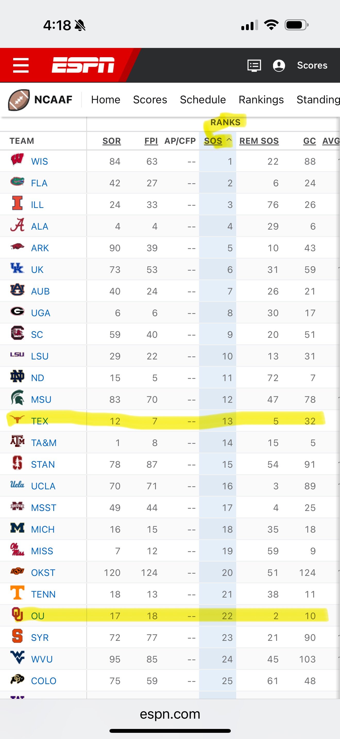The image size is (340, 739).
Task: Toggle SOS column sort arrow
Action: point(229,140)
